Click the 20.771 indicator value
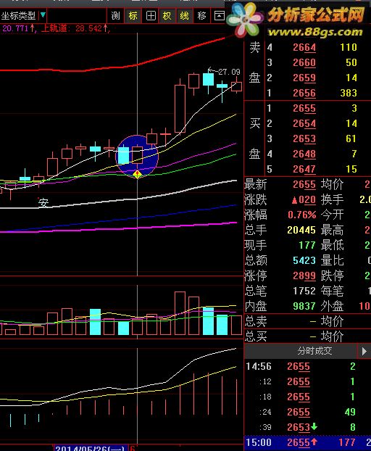 [18, 28]
